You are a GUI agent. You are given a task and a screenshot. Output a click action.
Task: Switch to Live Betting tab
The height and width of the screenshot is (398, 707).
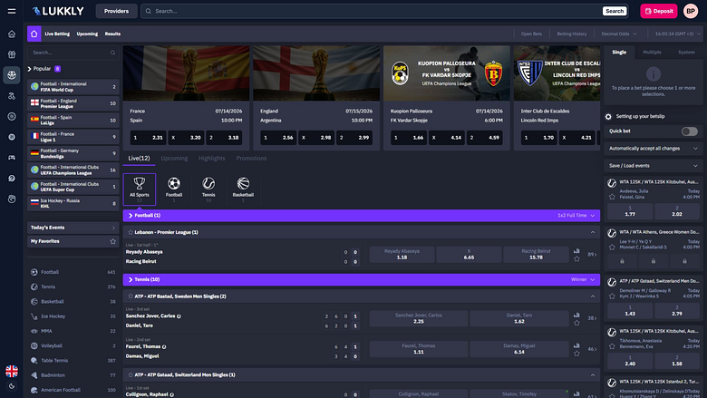click(57, 34)
